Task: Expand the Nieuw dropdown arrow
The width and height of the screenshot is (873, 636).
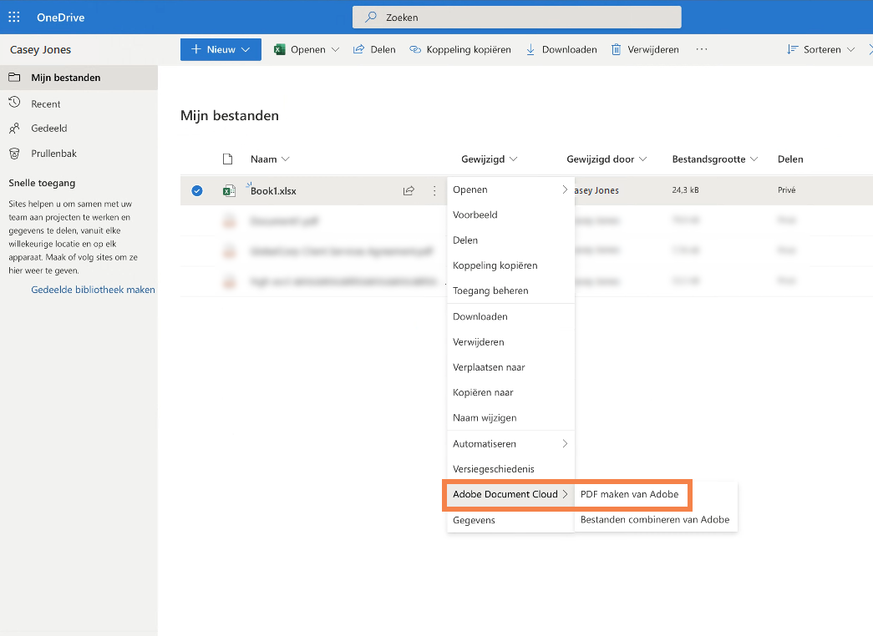Action: click(246, 49)
